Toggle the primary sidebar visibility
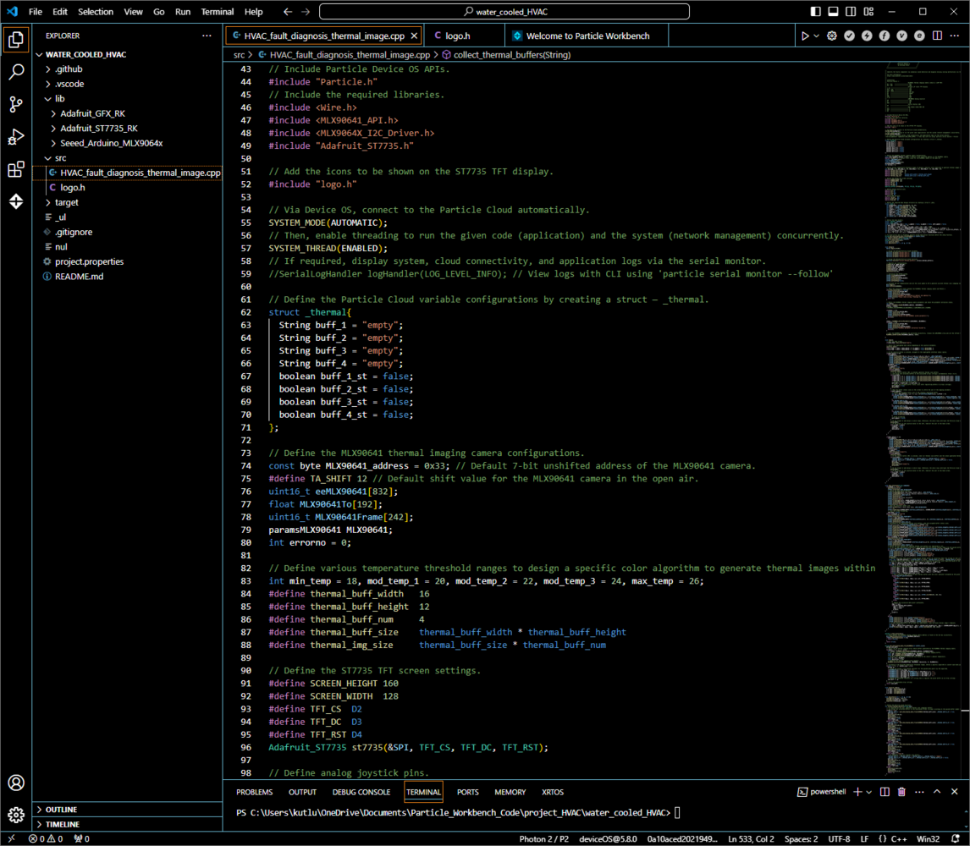 click(815, 12)
